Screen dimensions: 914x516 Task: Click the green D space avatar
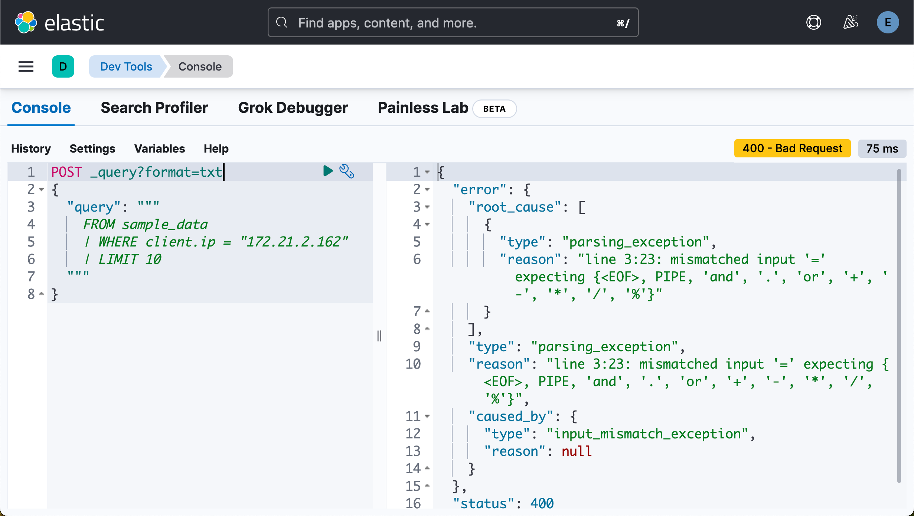click(63, 66)
